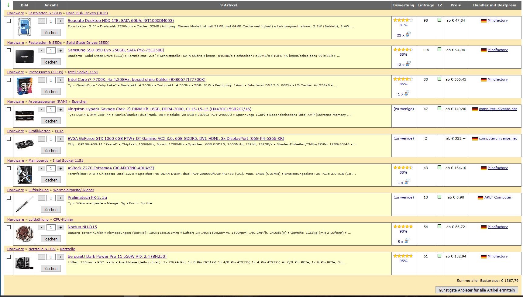Click the star rating of Samsung SSD 850 Evo
Viewport: 523px width, 297px height.
(403, 50)
